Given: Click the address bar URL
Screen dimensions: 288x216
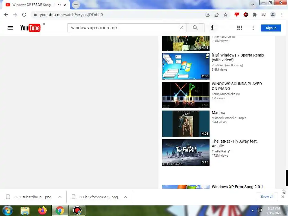Looking at the screenshot, I should (x=71, y=15).
